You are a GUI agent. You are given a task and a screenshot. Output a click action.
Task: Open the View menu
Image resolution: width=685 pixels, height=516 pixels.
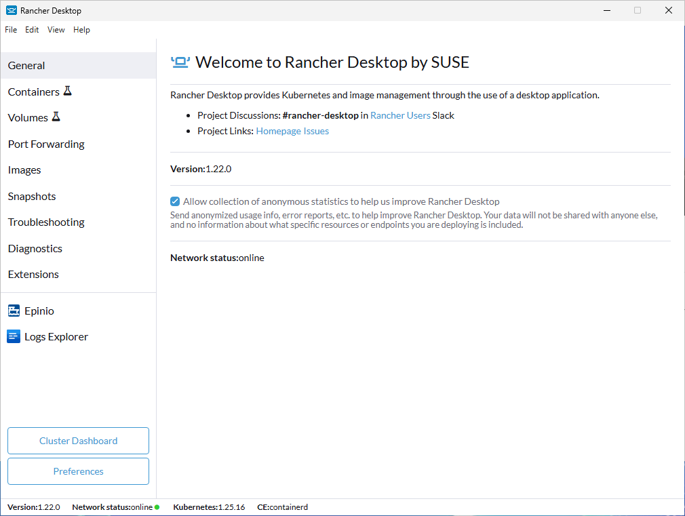[x=56, y=30]
